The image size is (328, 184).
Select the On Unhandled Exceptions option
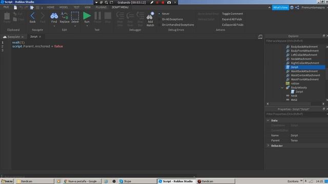pyautogui.click(x=176, y=25)
